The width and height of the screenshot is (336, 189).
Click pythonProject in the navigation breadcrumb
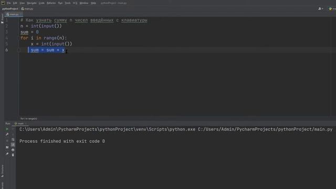(10, 9)
